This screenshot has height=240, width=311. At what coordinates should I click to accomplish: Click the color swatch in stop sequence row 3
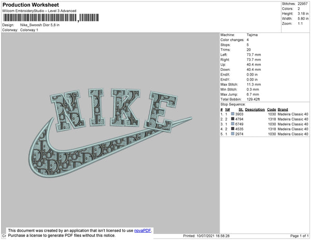(233, 124)
